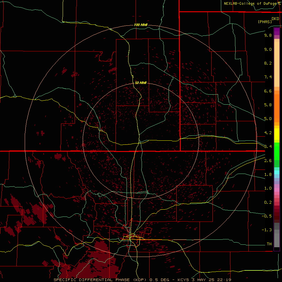This screenshot has height=282, width=282.
Task: Click the 0.2 legend value
Action: (268, 202)
